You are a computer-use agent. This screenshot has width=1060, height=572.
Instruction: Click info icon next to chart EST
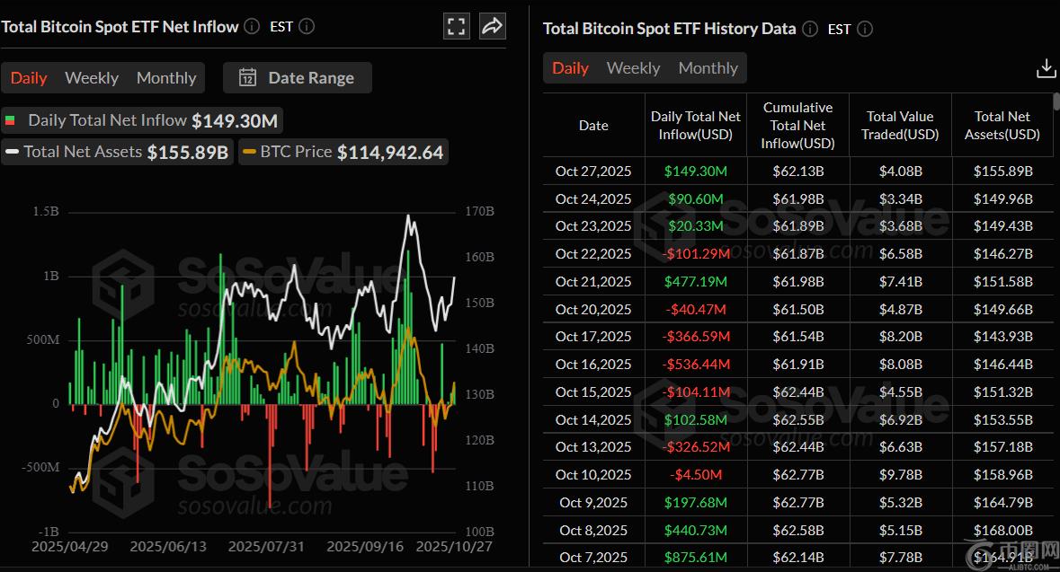307,27
